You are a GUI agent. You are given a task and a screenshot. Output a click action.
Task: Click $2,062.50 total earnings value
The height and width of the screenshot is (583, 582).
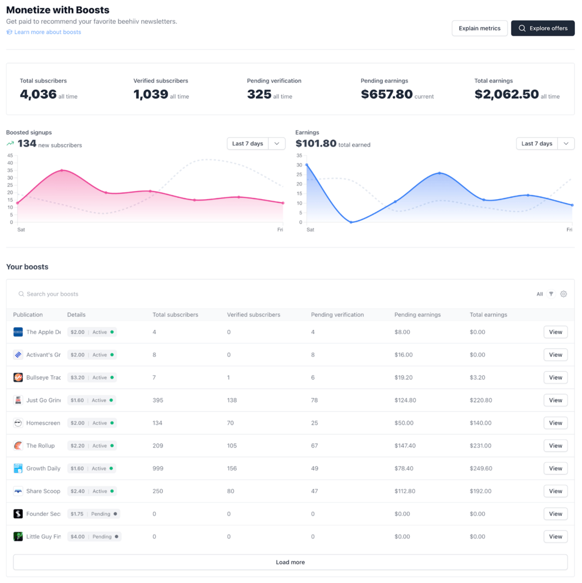(506, 94)
